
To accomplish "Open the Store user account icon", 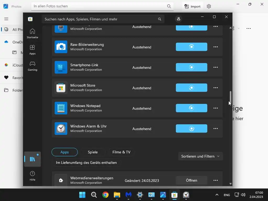I will [178, 19].
